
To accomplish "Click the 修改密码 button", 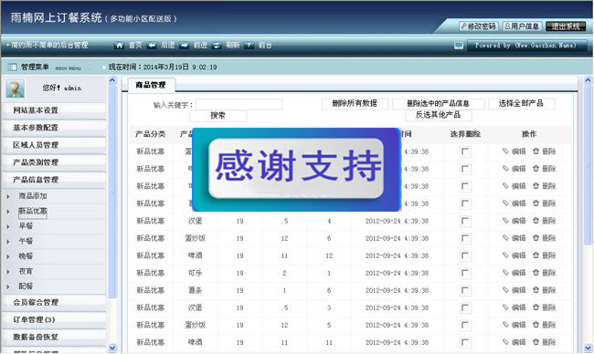I will click(478, 26).
